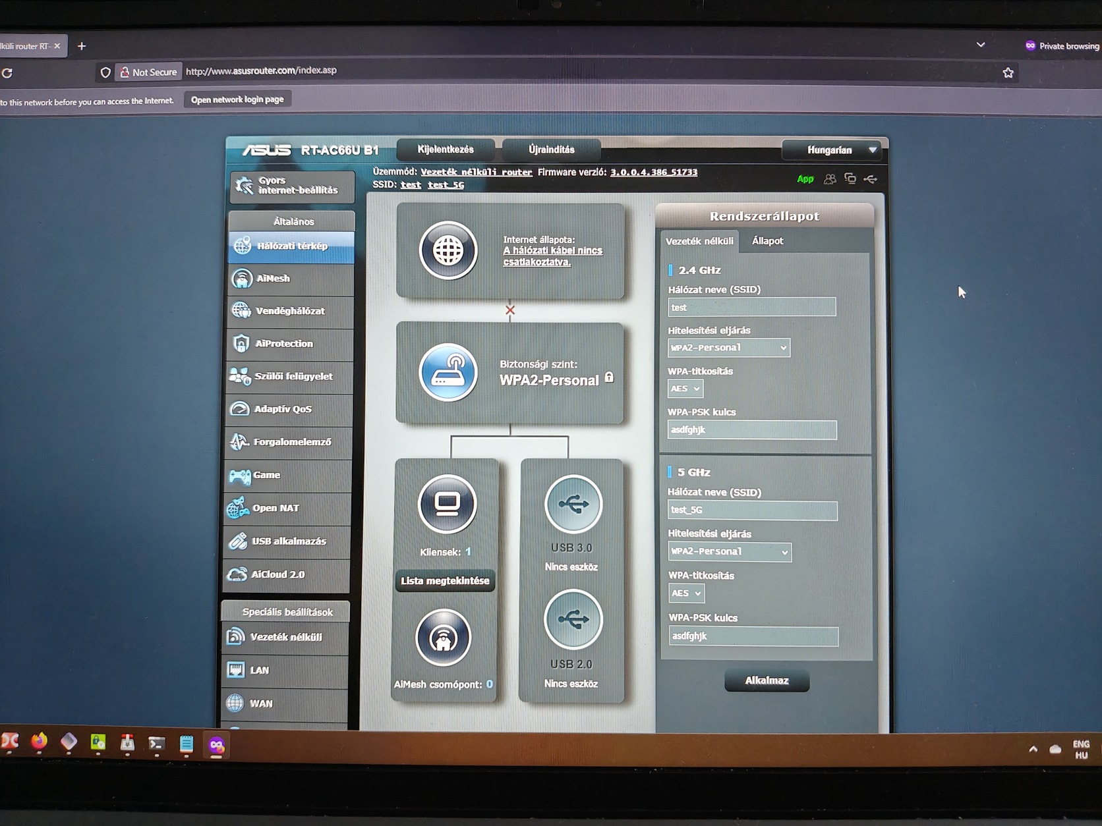The image size is (1102, 826).
Task: Open 5 GHz authentication method dropdown
Action: (x=730, y=552)
